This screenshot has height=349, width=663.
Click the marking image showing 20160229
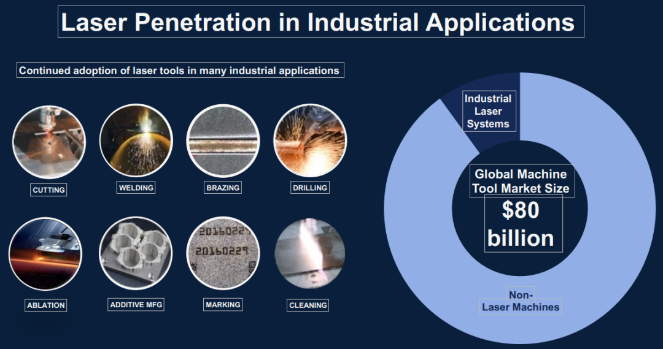(x=223, y=253)
